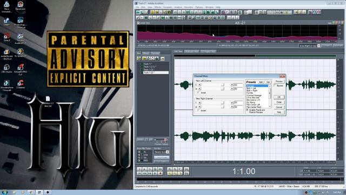Click the frequency analysis spectrum graph

237,32
